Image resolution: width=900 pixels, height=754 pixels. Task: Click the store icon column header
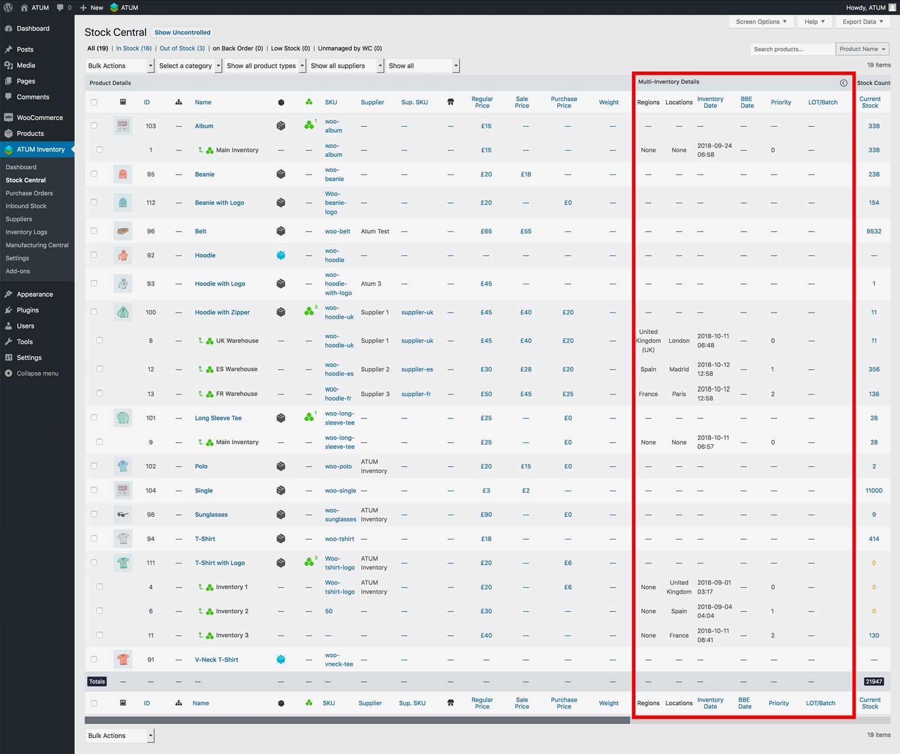click(451, 102)
